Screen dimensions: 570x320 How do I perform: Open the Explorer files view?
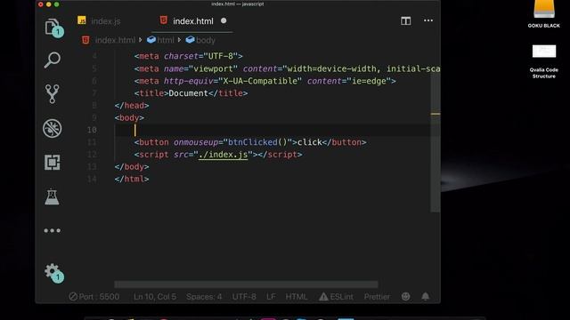53,28
